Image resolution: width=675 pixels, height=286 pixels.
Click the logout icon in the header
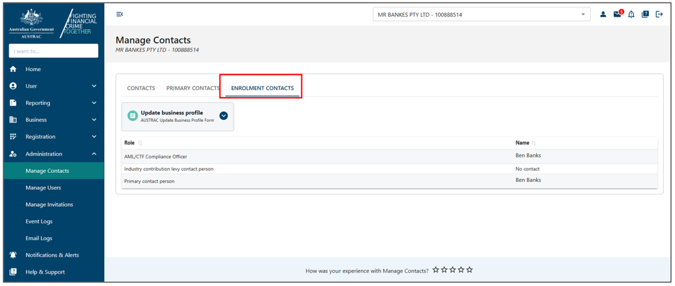659,14
